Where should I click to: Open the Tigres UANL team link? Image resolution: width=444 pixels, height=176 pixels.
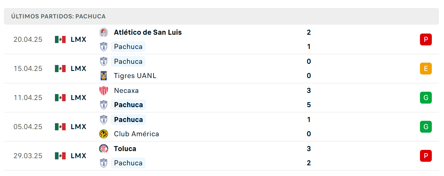click(x=135, y=76)
